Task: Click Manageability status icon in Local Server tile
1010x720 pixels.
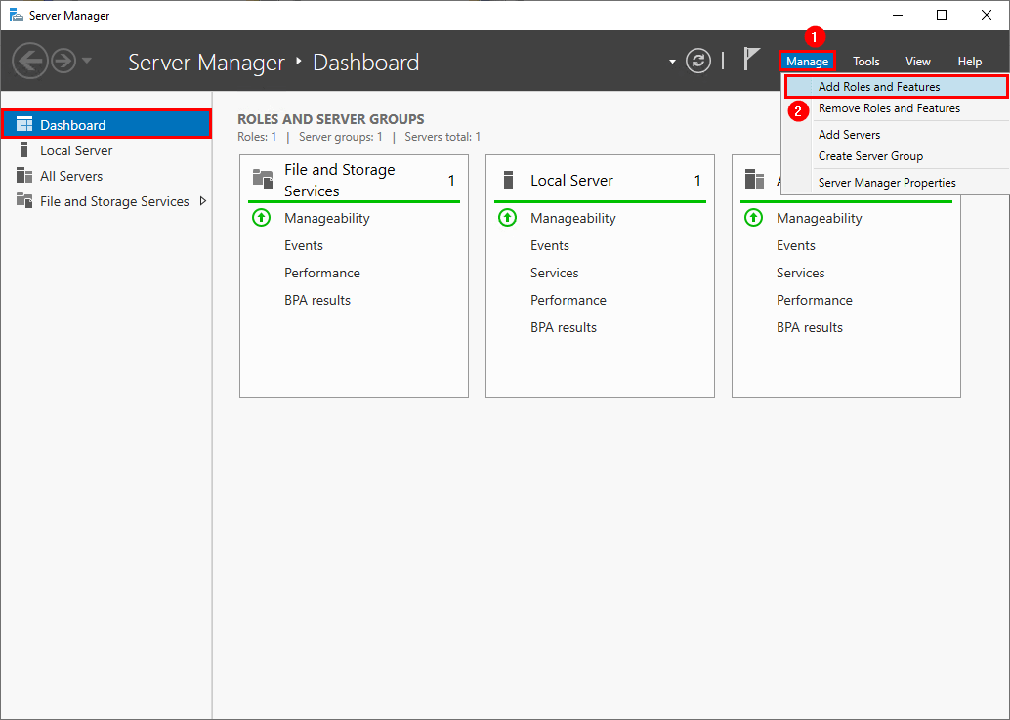Action: (x=507, y=218)
